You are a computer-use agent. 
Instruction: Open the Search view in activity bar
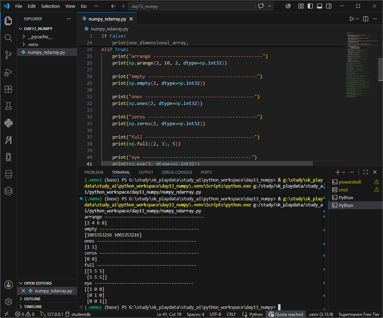tap(8, 38)
